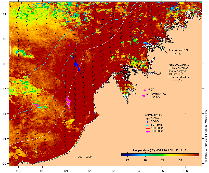Click the '200 1000m' isobath label
Viewport: 209px width, 173px height.
point(85,157)
